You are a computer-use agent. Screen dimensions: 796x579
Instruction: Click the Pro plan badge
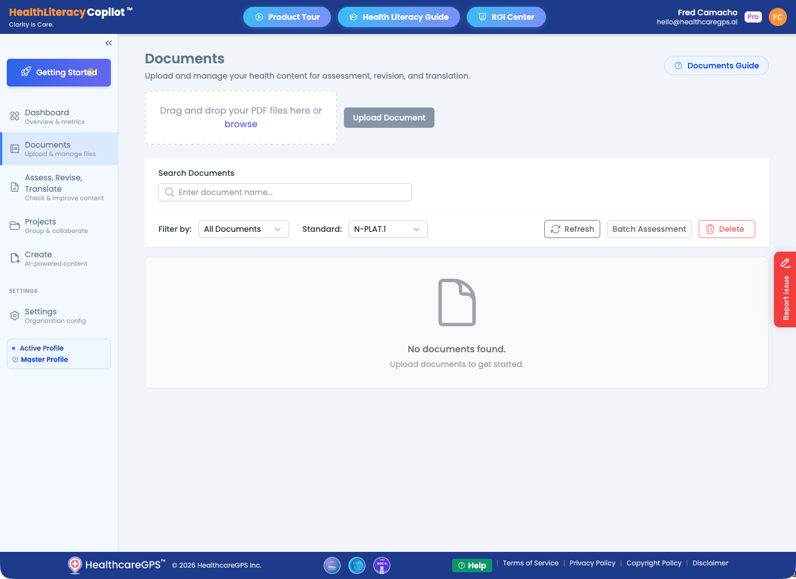(753, 17)
